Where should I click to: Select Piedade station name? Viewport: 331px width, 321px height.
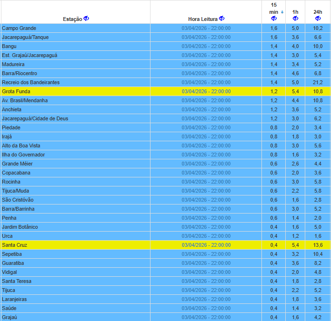(x=11, y=128)
